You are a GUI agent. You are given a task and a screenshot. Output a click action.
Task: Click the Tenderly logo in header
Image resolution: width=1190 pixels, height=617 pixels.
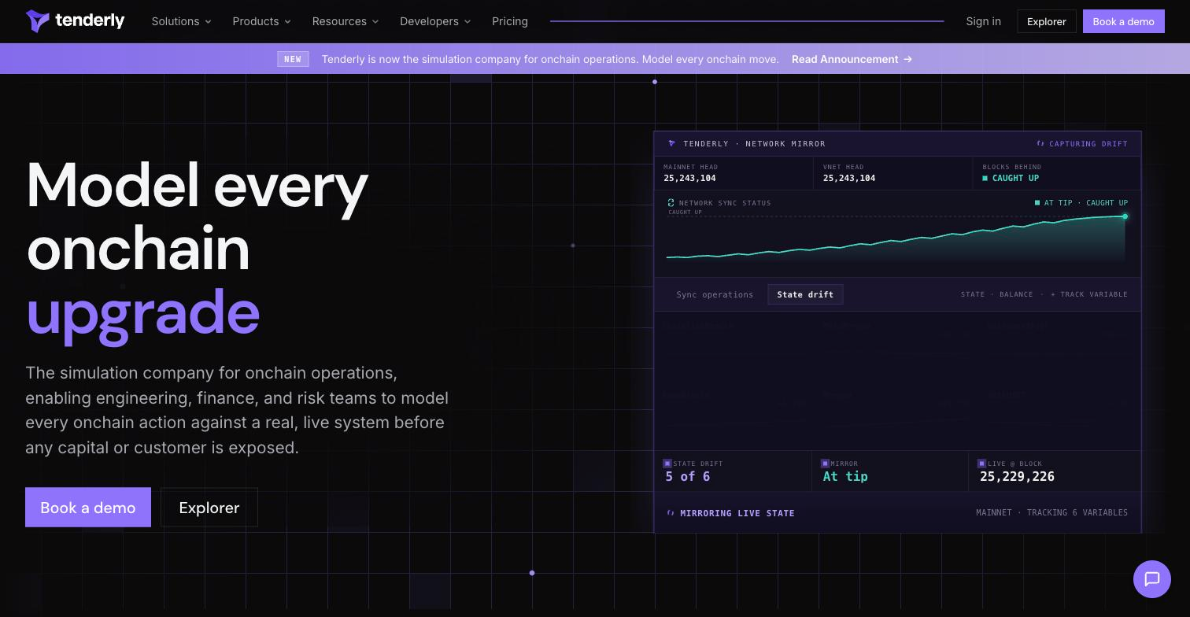(x=76, y=21)
